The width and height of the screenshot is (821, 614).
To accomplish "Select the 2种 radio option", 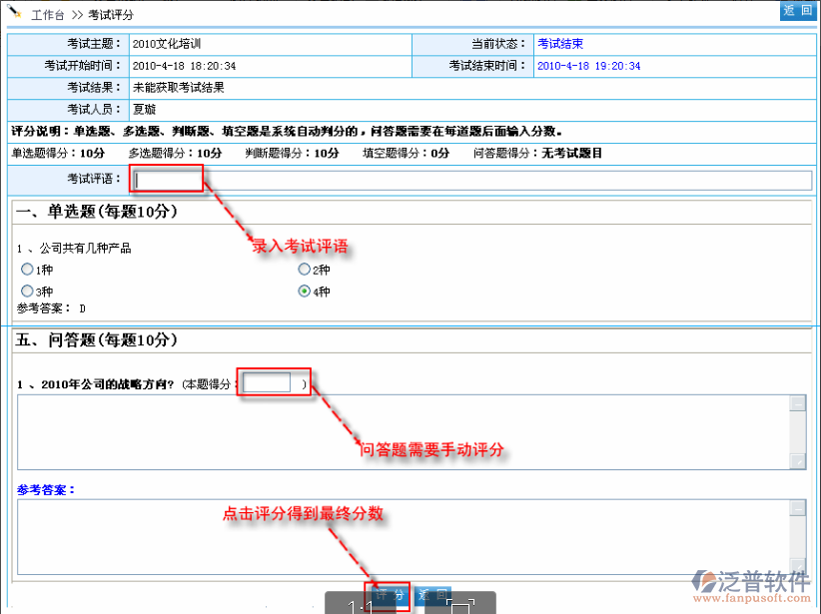I will [x=304, y=270].
